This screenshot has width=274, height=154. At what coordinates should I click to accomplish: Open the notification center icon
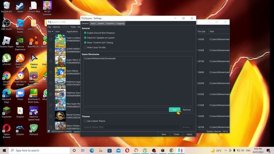click(268, 150)
